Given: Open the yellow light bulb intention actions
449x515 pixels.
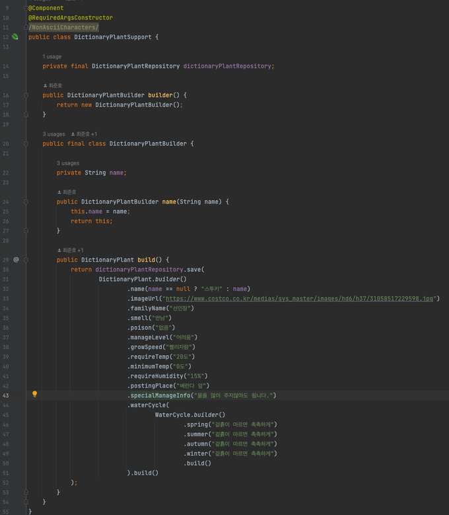Looking at the screenshot, I should (35, 395).
